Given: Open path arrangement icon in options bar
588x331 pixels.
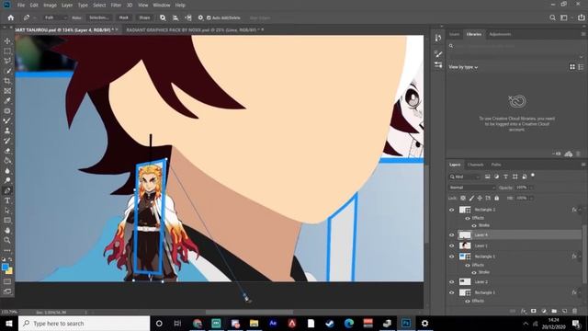Looking at the screenshot, I should tap(187, 17).
